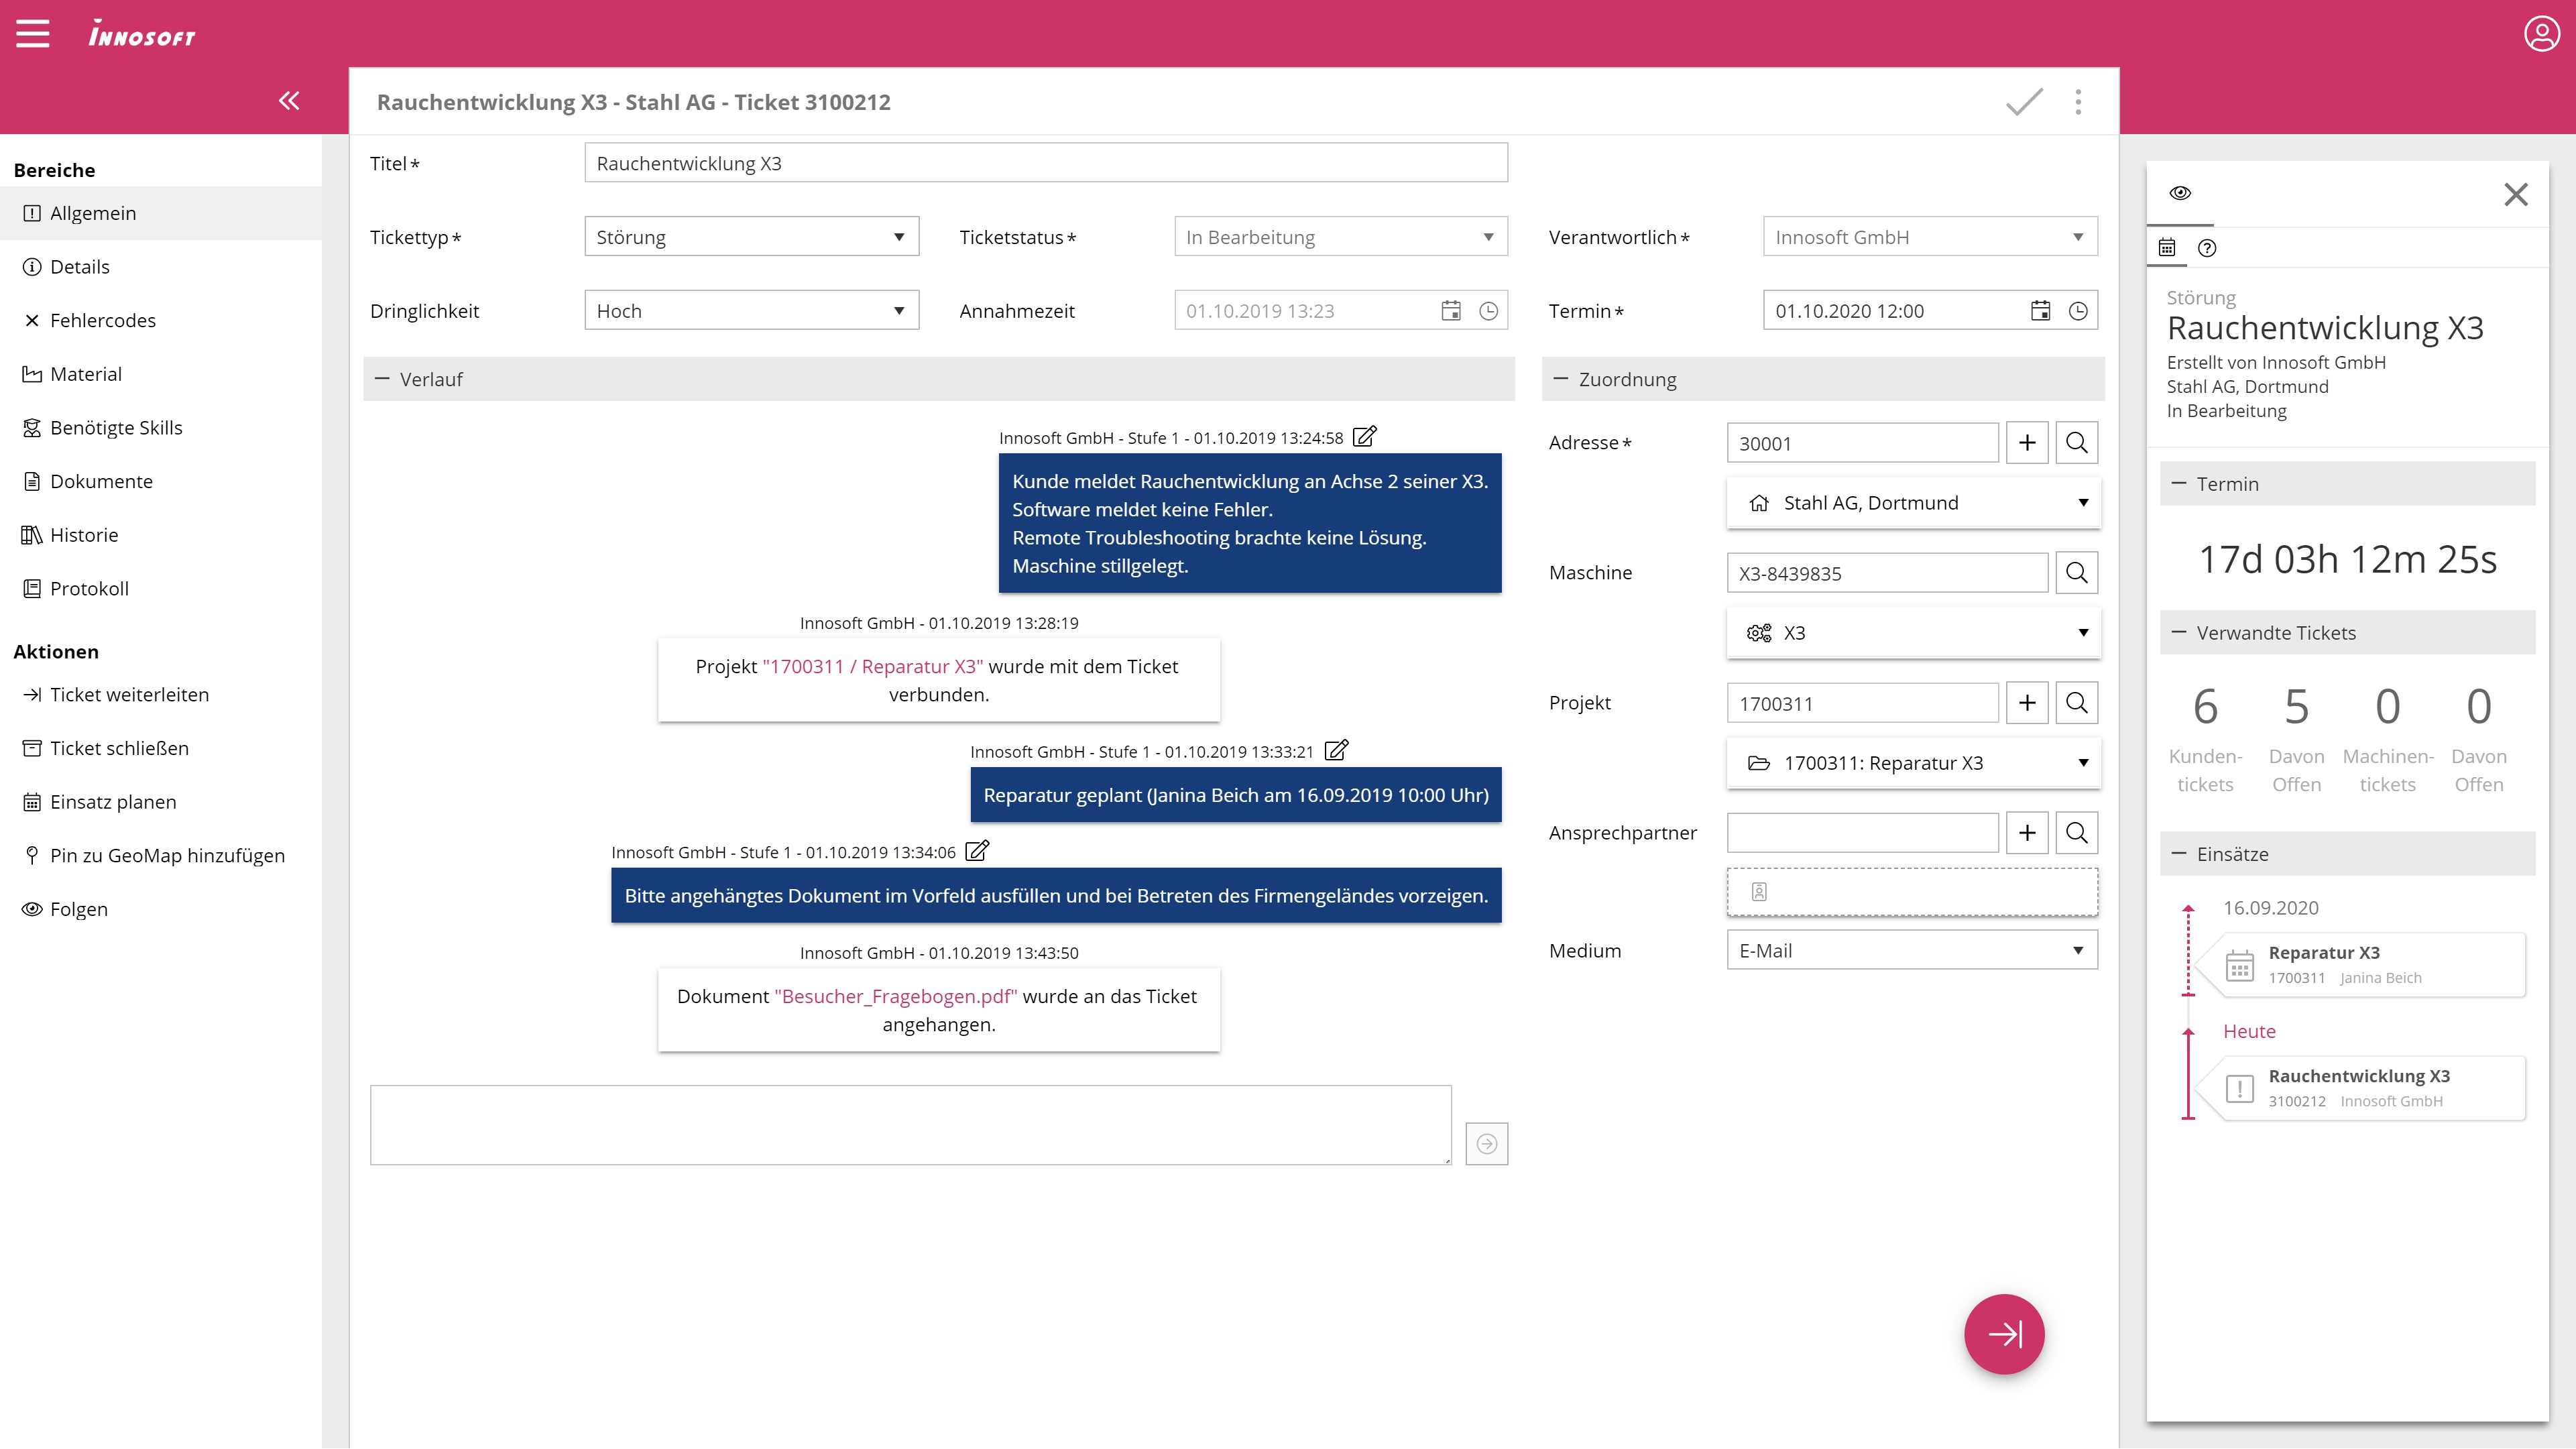
Task: Click the search icon next to Maschine
Action: (2076, 573)
